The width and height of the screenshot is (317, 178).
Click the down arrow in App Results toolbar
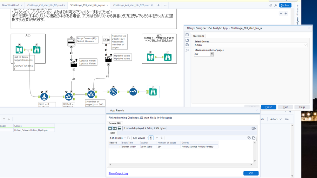[162, 138]
